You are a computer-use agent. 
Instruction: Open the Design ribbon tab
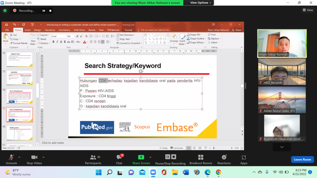click(x=37, y=30)
